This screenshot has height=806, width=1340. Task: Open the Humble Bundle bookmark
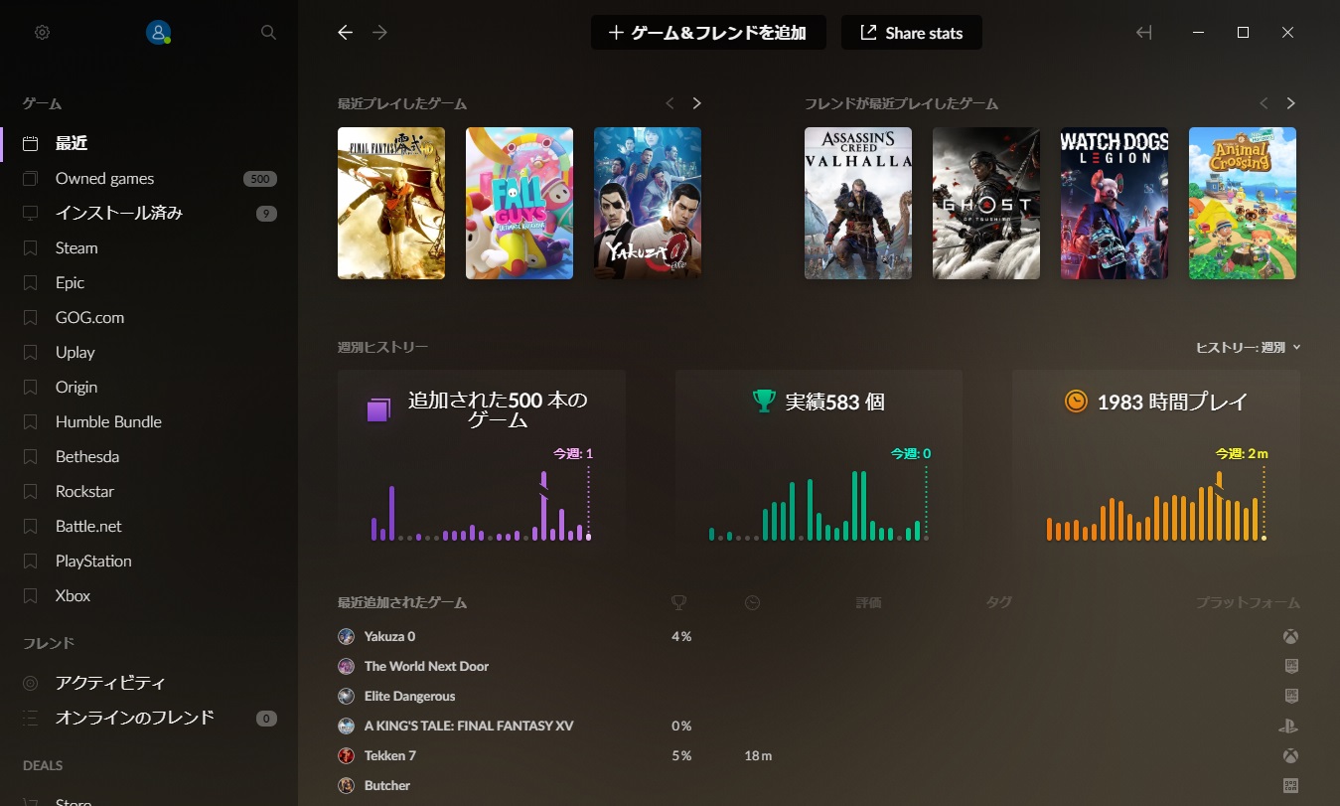(149, 421)
